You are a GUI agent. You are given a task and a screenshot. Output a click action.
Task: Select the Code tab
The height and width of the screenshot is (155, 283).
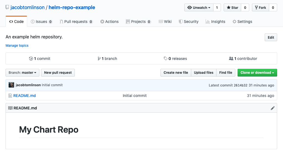click(16, 22)
